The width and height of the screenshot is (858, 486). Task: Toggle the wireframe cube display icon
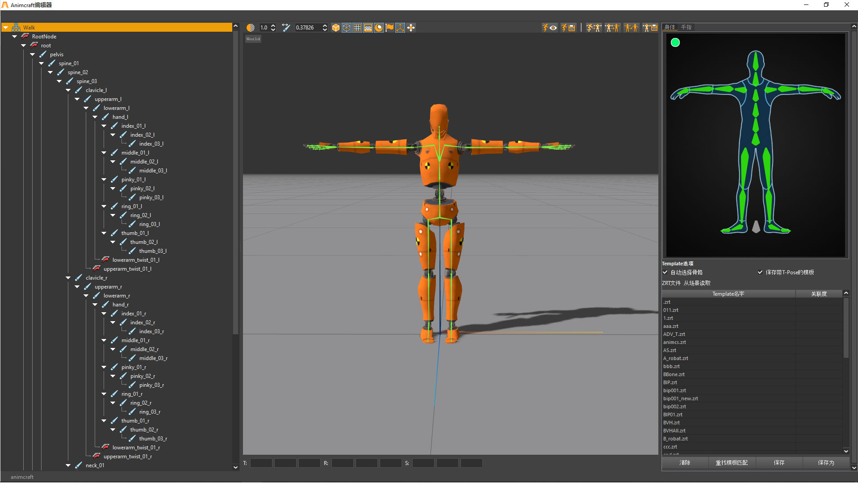click(x=347, y=28)
